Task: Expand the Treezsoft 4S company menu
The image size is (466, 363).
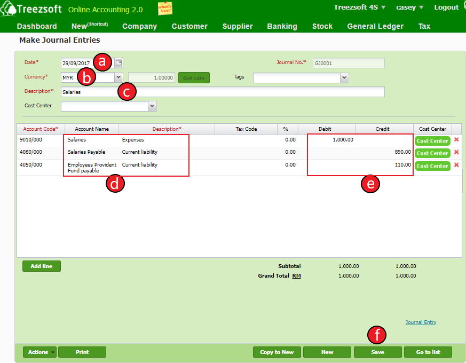Action: pos(360,7)
